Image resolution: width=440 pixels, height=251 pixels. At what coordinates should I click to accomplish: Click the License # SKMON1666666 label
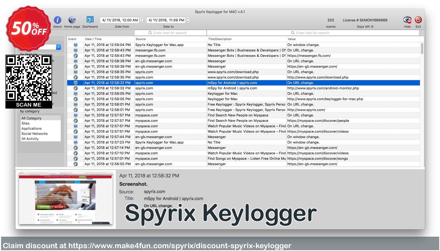pos(365,20)
